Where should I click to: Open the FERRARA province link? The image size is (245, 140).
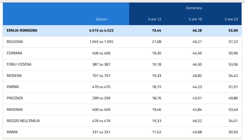pyautogui.click(x=14, y=53)
